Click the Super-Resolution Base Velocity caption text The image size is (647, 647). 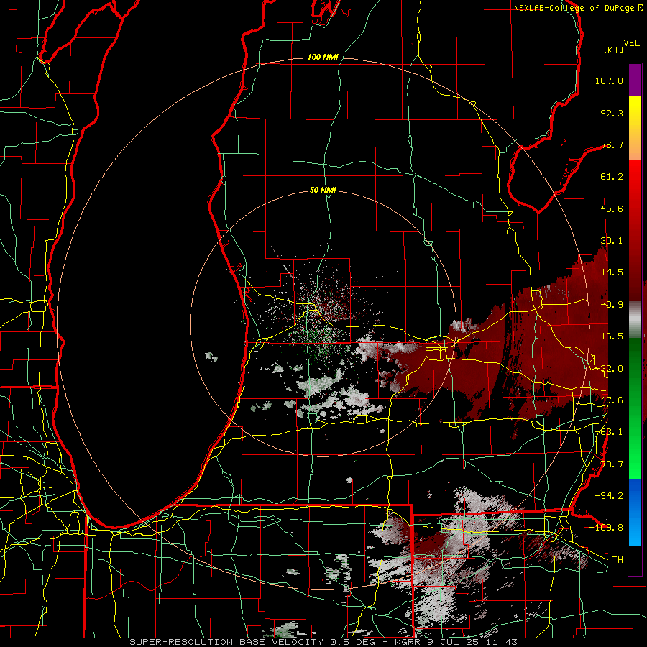pos(323,642)
